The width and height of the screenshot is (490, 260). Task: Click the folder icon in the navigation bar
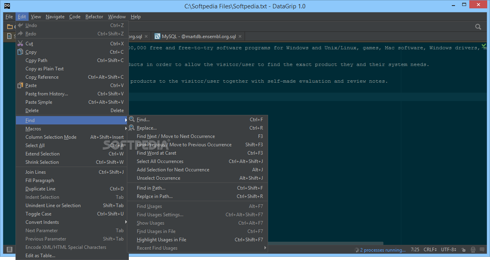10,27
